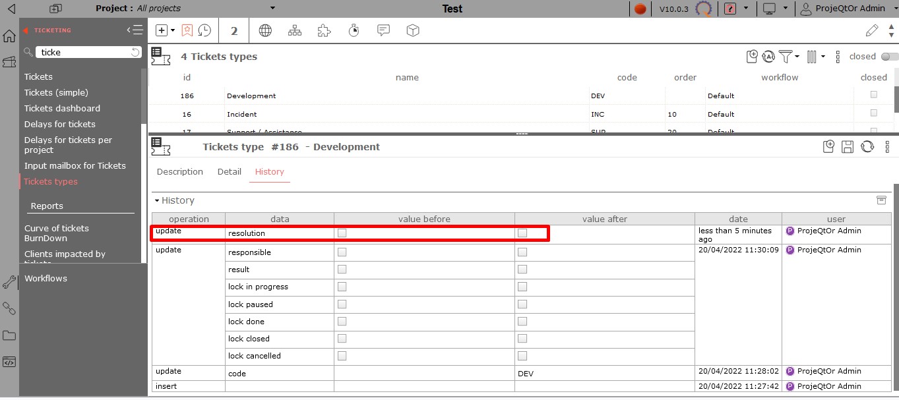The width and height of the screenshot is (899, 400).
Task: Toggle the closed switch in list header
Action: tap(889, 57)
